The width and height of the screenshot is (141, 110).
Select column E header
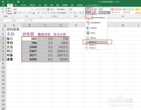coord(76,25)
